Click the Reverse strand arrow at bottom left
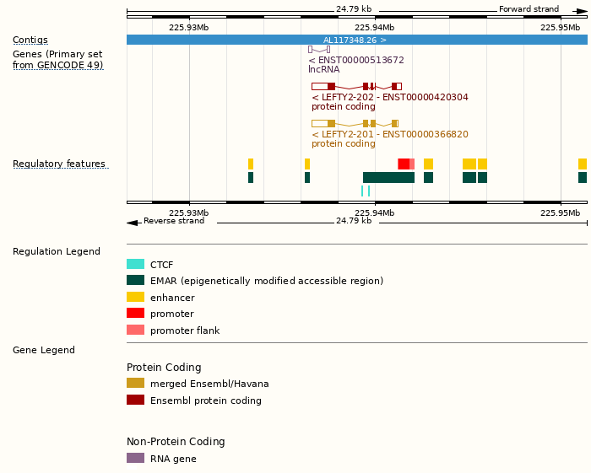The image size is (591, 473). tap(133, 222)
